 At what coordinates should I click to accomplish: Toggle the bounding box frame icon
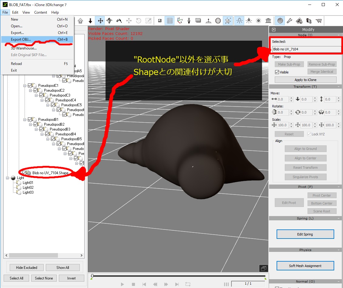tap(228, 21)
